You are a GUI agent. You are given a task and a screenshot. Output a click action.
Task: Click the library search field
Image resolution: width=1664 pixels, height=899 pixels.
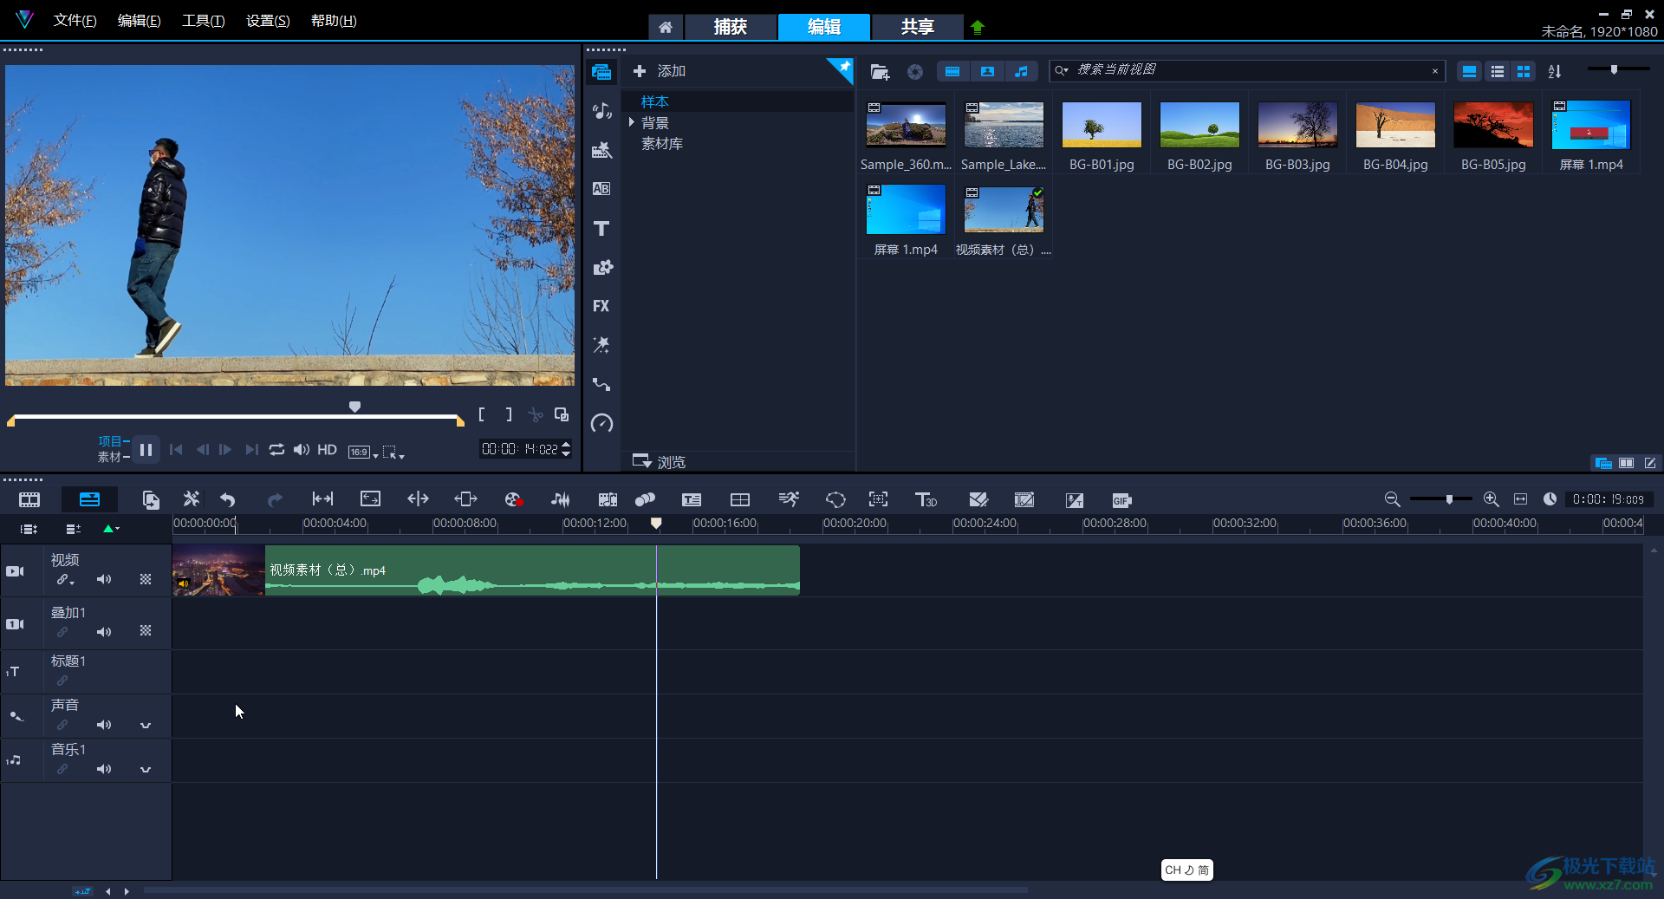[1248, 70]
